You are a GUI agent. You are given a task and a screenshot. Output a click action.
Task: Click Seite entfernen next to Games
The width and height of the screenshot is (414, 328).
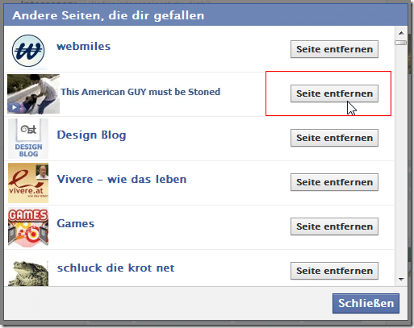click(334, 226)
